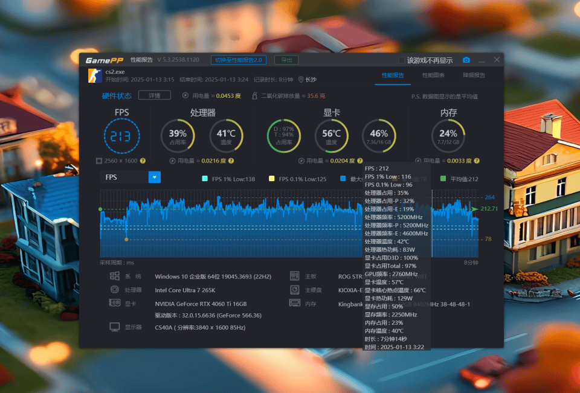Click the hard disk icon beside 主硬盘
580x393 pixels.
coord(295,290)
